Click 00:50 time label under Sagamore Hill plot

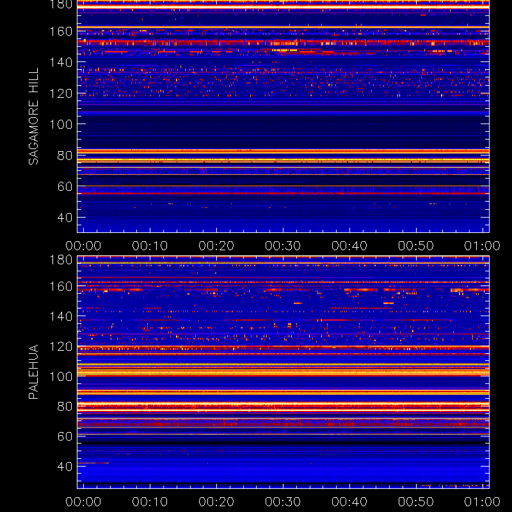(415, 246)
